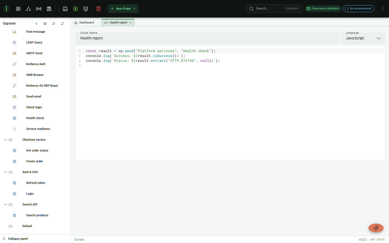Open the Health check probe
Viewport: 389px width, 243px height.
[35, 118]
